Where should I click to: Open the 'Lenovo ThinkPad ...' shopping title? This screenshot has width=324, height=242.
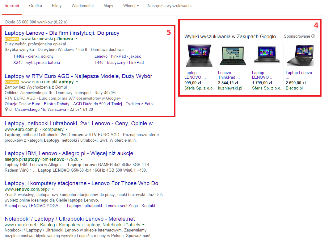[229, 75]
